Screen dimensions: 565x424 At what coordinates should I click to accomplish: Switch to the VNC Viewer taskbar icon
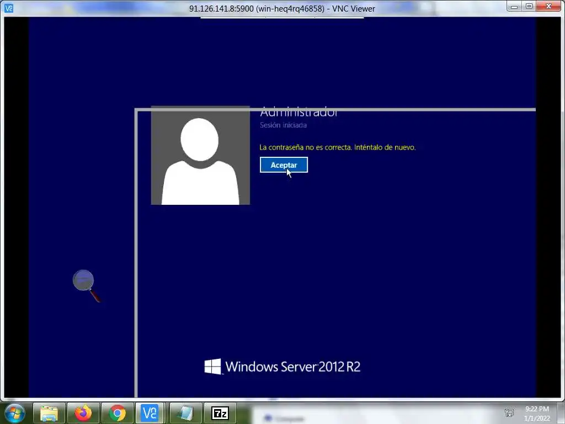[150, 413]
